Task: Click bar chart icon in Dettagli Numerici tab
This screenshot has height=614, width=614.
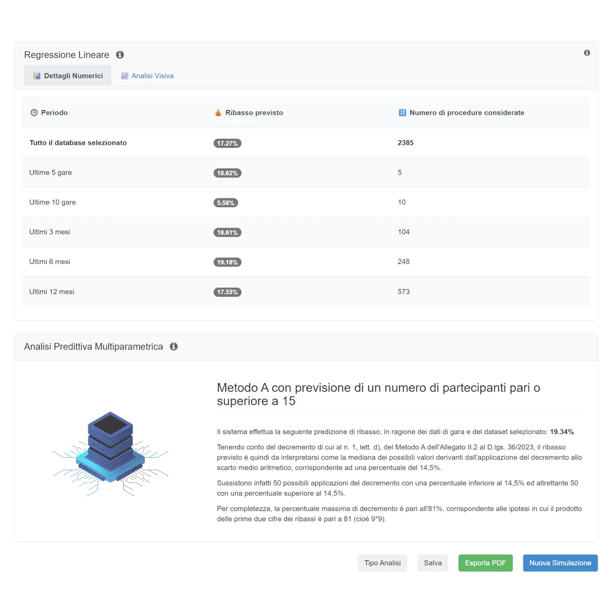Action: pyautogui.click(x=37, y=76)
